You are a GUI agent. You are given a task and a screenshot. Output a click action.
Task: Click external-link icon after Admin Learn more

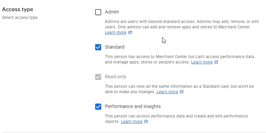pos(130,32)
